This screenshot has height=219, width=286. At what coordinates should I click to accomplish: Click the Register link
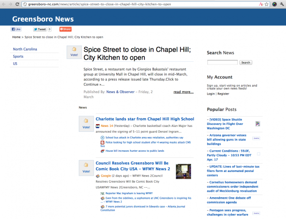tap(223, 94)
